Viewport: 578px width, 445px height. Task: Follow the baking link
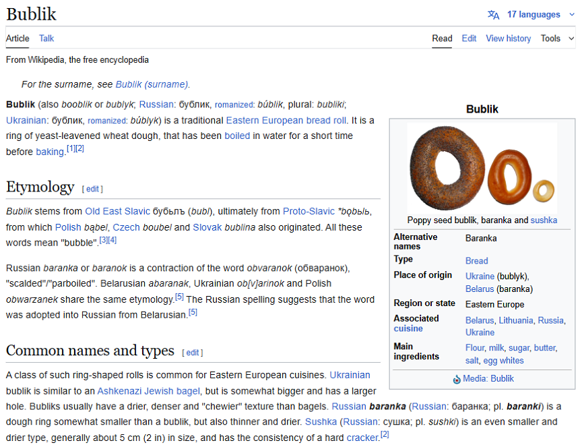click(x=50, y=152)
